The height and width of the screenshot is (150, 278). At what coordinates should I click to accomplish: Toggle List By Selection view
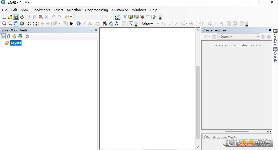pyautogui.click(x=20, y=36)
